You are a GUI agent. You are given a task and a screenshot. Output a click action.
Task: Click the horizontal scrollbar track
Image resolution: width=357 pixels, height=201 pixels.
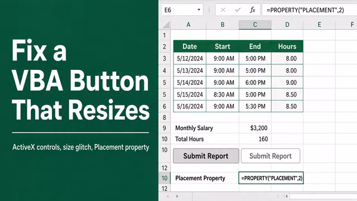pyautogui.click(x=323, y=196)
